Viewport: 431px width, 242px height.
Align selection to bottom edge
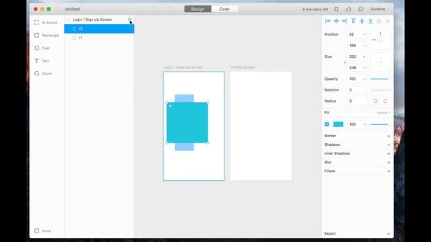click(370, 21)
